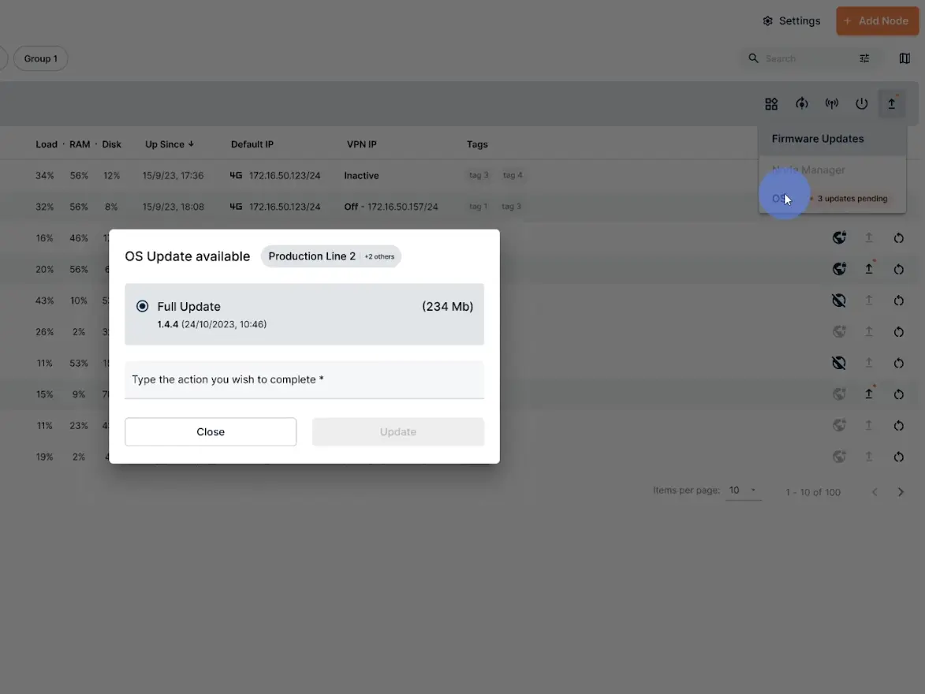Click the widgets grid icon in toolbar
Screen dimensions: 925x694
click(771, 104)
